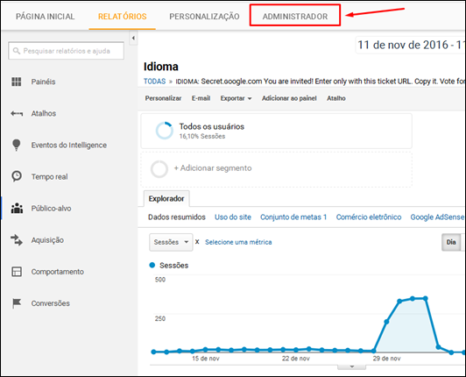
Task: Open the Painéis grid icon
Action: [x=17, y=82]
